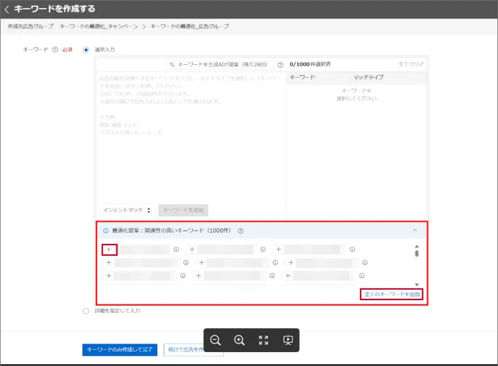Click the back arrow beside キーワードを作成する
Image resolution: width=498 pixels, height=366 pixels.
click(7, 9)
